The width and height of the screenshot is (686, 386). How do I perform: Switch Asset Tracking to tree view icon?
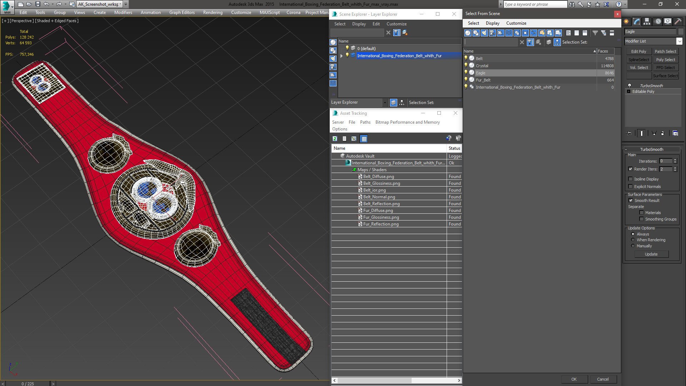tap(354, 139)
